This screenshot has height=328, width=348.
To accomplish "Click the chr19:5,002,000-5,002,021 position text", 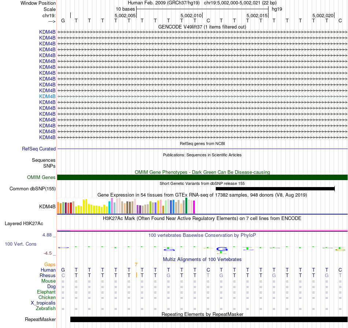I will tap(240, 3).
